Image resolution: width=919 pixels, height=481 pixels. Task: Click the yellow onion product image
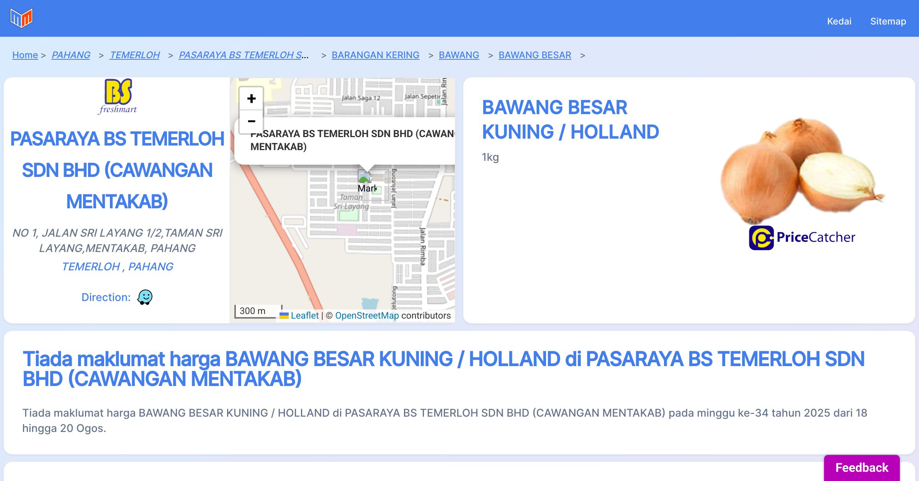(802, 170)
